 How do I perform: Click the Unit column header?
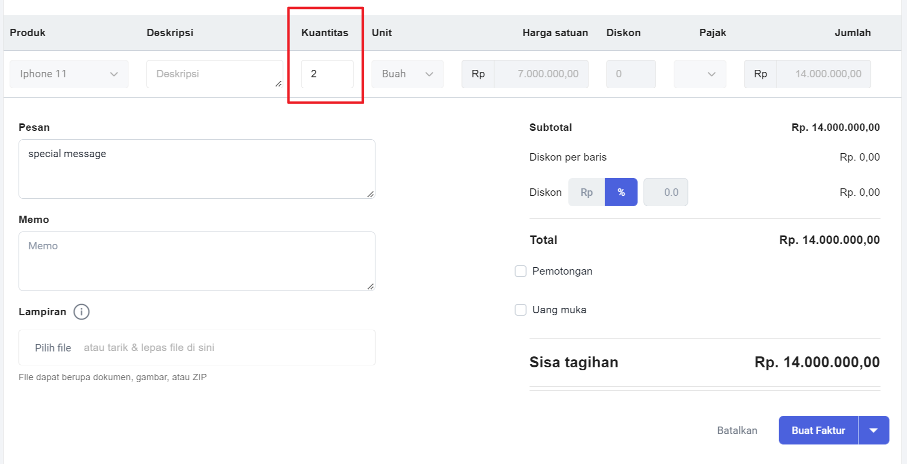tap(382, 33)
